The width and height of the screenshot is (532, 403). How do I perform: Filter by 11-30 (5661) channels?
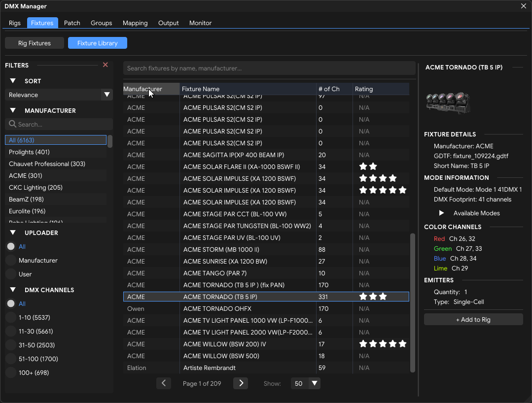coord(11,331)
